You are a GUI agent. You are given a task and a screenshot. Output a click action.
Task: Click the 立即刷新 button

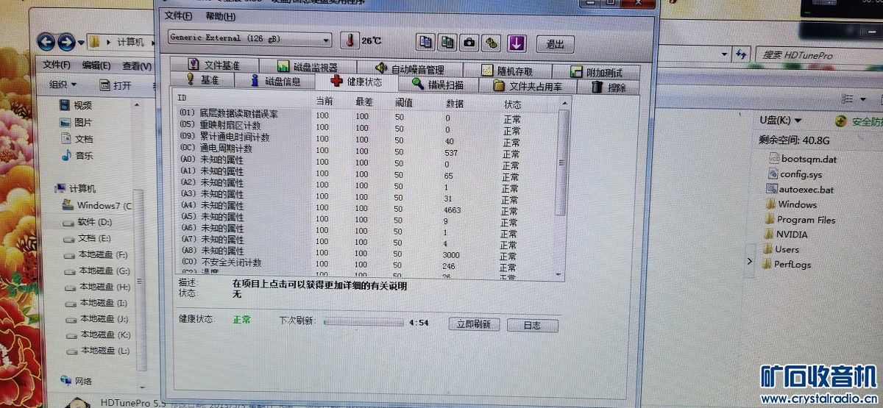[474, 324]
